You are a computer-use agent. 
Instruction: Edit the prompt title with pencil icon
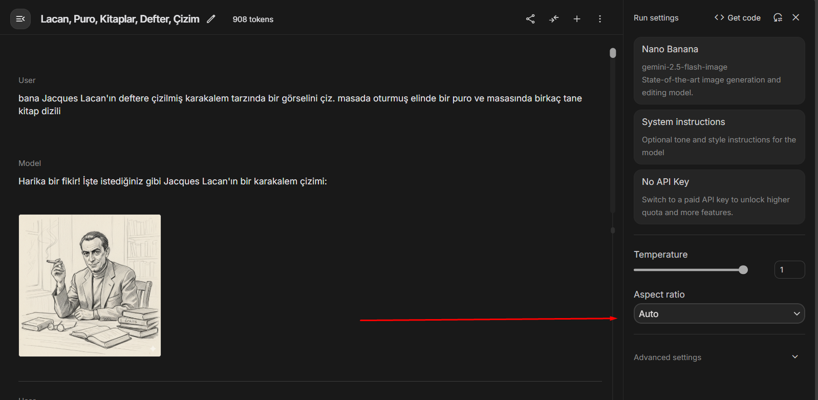211,19
